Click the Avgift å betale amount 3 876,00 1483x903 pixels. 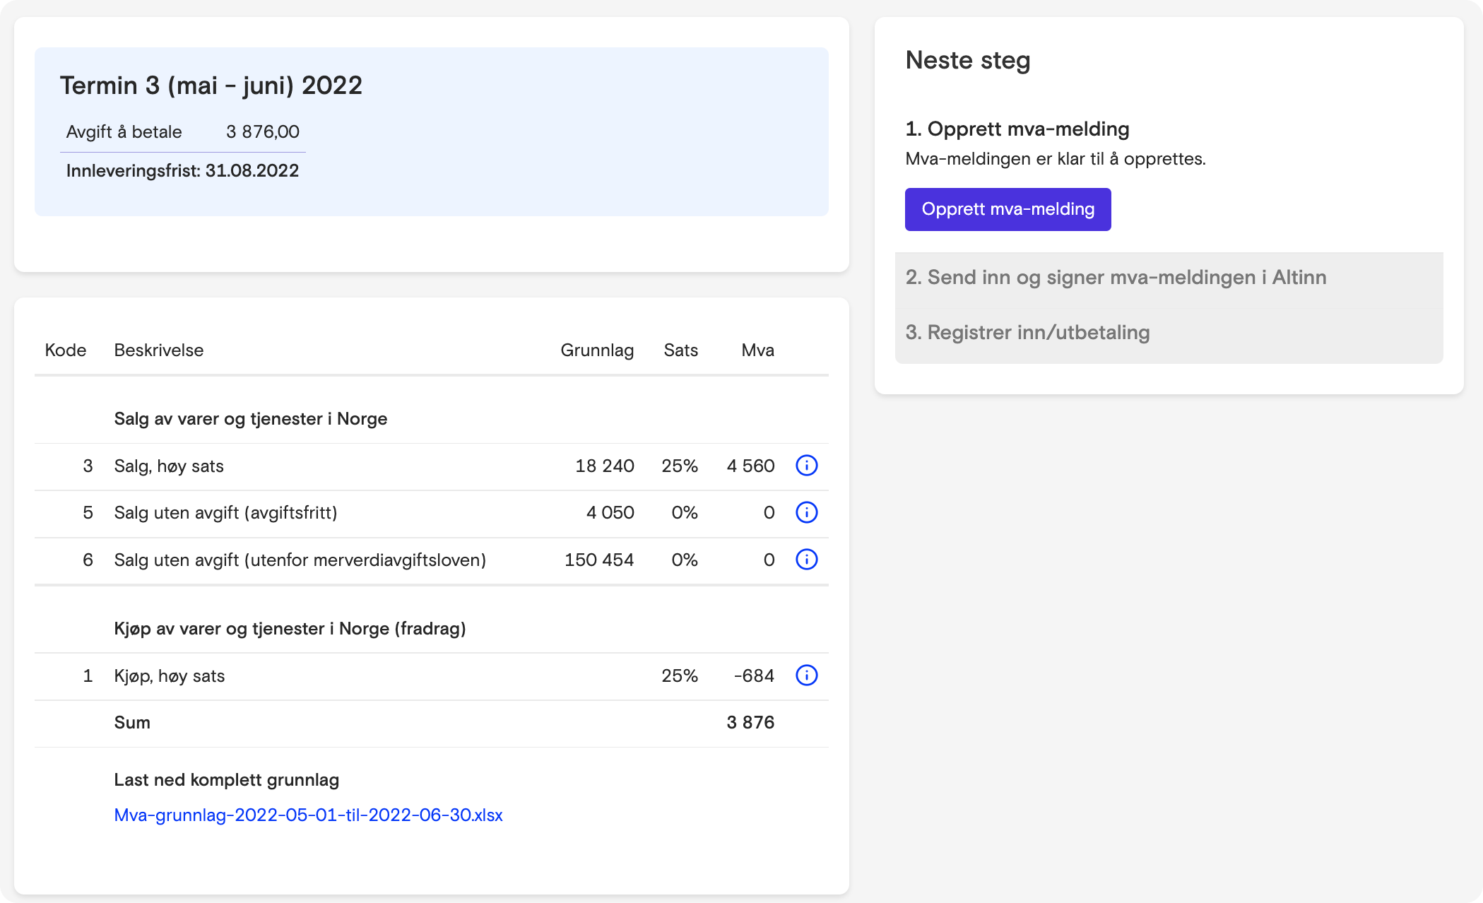[x=262, y=131]
